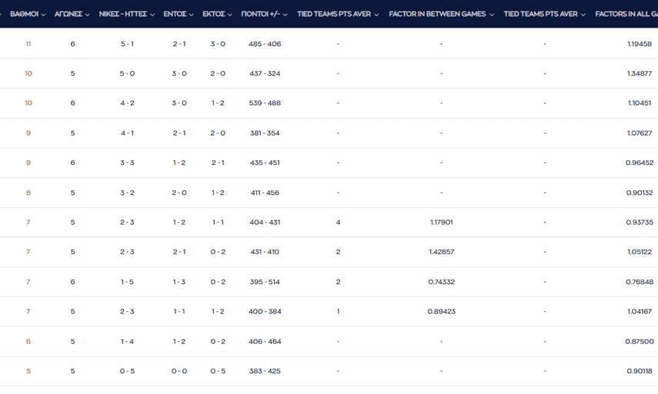Screen dimensions: 658x394
Task: Select the 1.42857 factor value
Action: click(x=441, y=252)
